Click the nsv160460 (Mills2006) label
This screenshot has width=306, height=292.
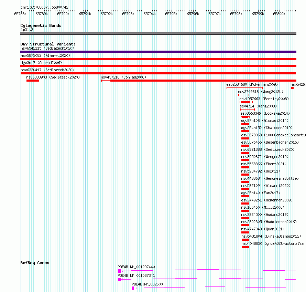click(x=263, y=207)
